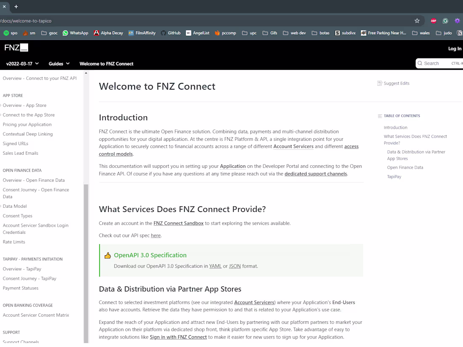Viewport: 463px width, 347px height.
Task: Click the FNZ logo in the header
Action: coord(16,48)
